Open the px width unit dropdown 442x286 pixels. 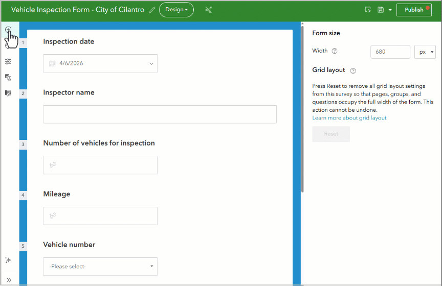click(x=425, y=52)
